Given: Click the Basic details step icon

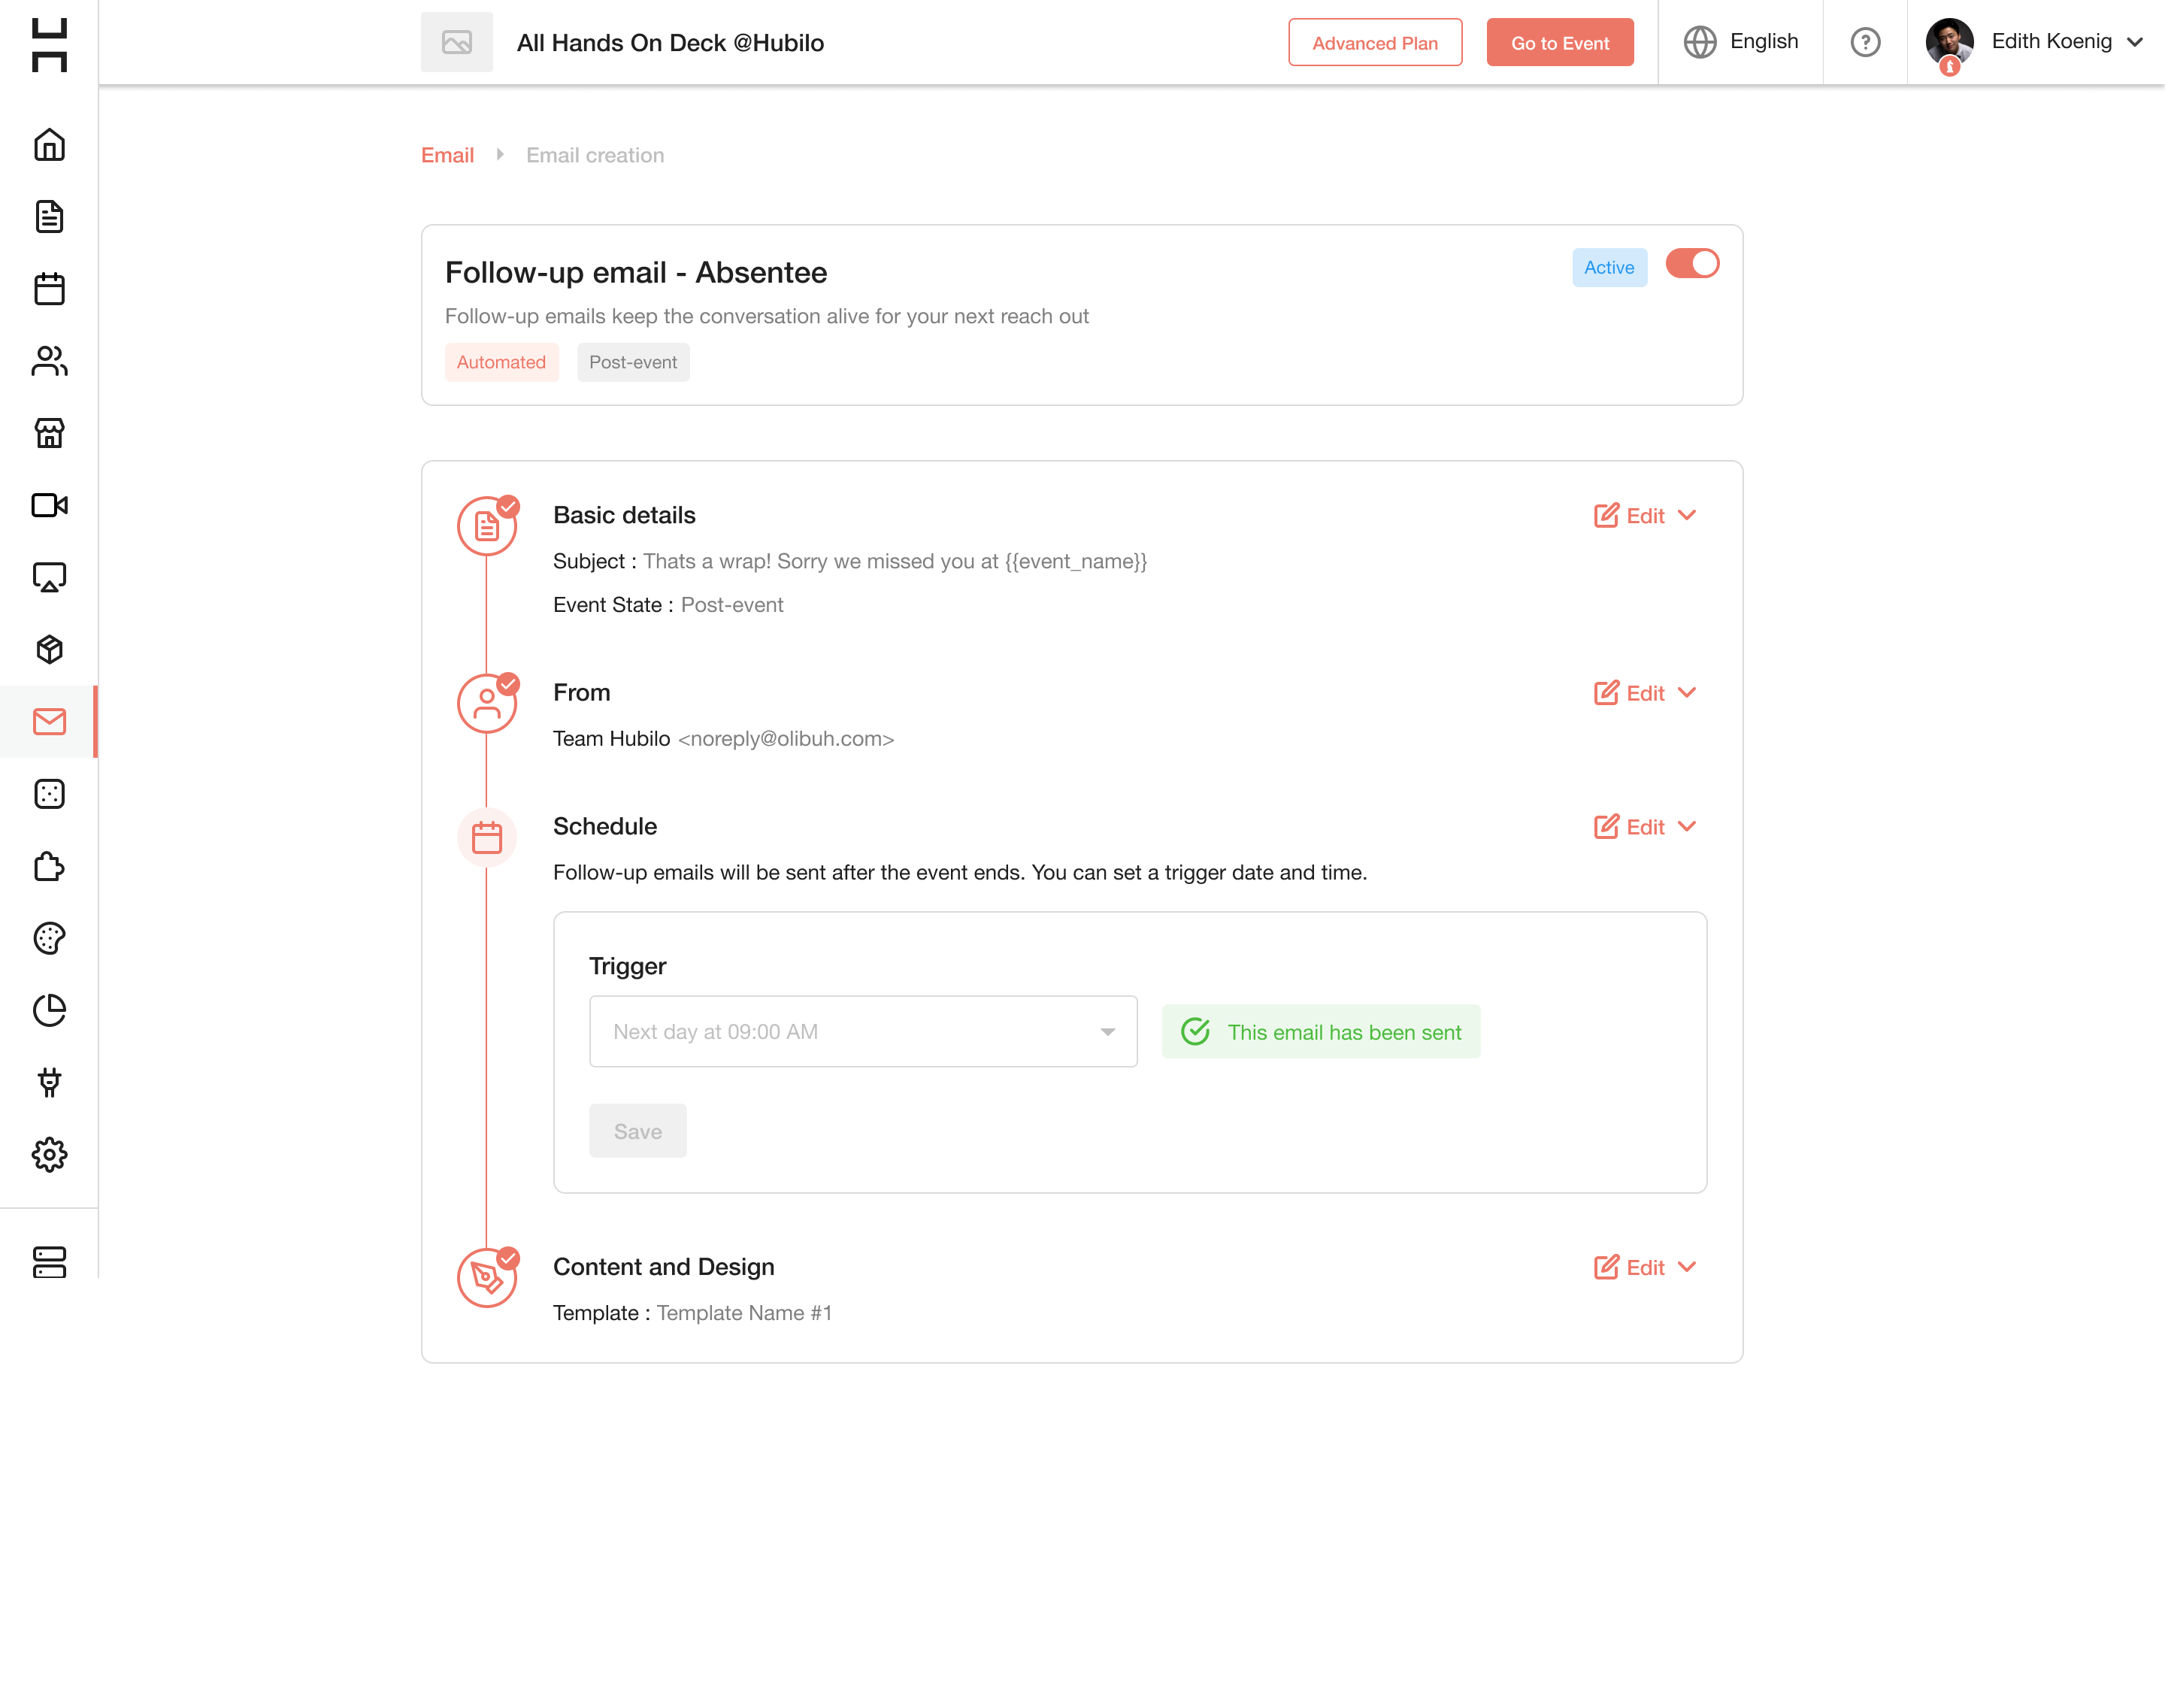Looking at the screenshot, I should coord(487,526).
